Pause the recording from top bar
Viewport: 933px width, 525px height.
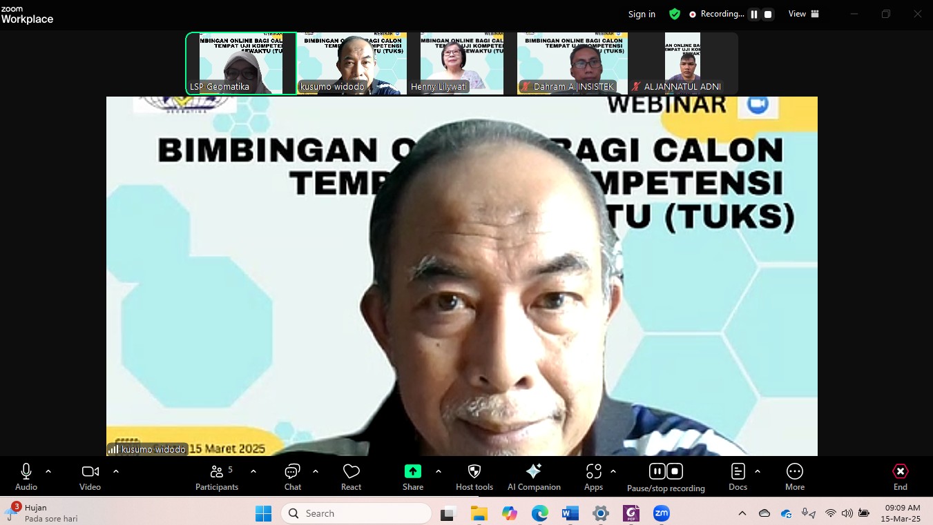(754, 14)
